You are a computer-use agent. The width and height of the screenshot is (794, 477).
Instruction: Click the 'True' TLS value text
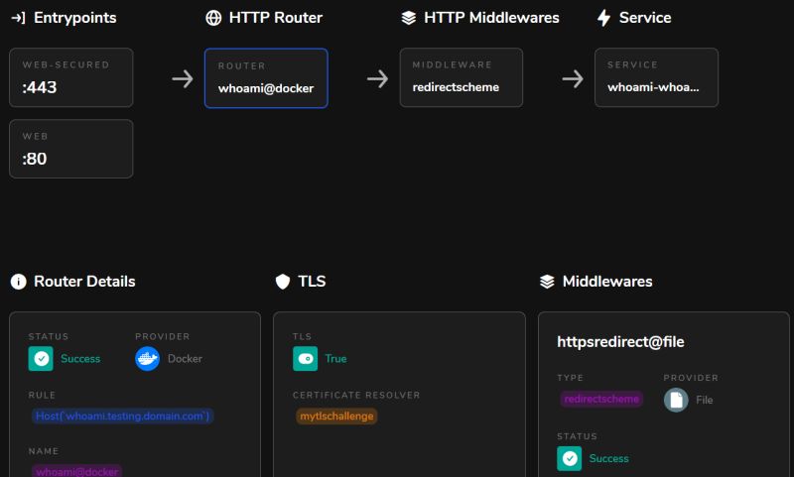point(335,359)
